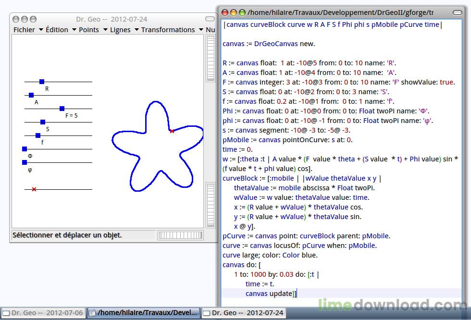Click the f slider blue handle
Image resolution: width=471 pixels, height=320 pixels.
[38, 135]
